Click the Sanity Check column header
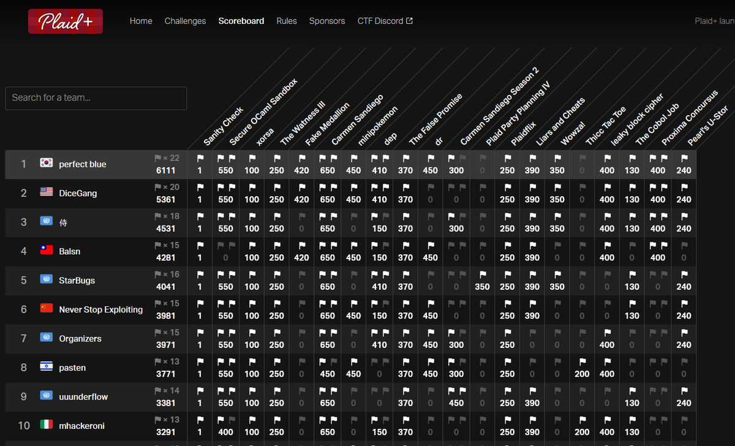 [x=224, y=126]
